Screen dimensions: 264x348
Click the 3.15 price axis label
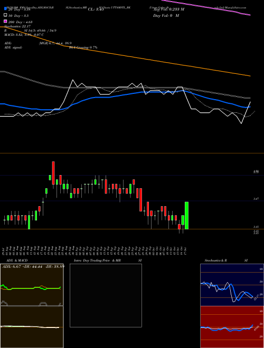(256, 227)
